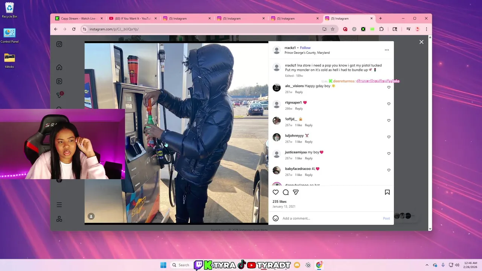This screenshot has width=482, height=271.
Task: Open the Meta apps grid icon in sidebar
Action: coord(59,219)
